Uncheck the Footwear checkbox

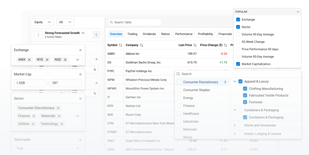[x=245, y=102]
